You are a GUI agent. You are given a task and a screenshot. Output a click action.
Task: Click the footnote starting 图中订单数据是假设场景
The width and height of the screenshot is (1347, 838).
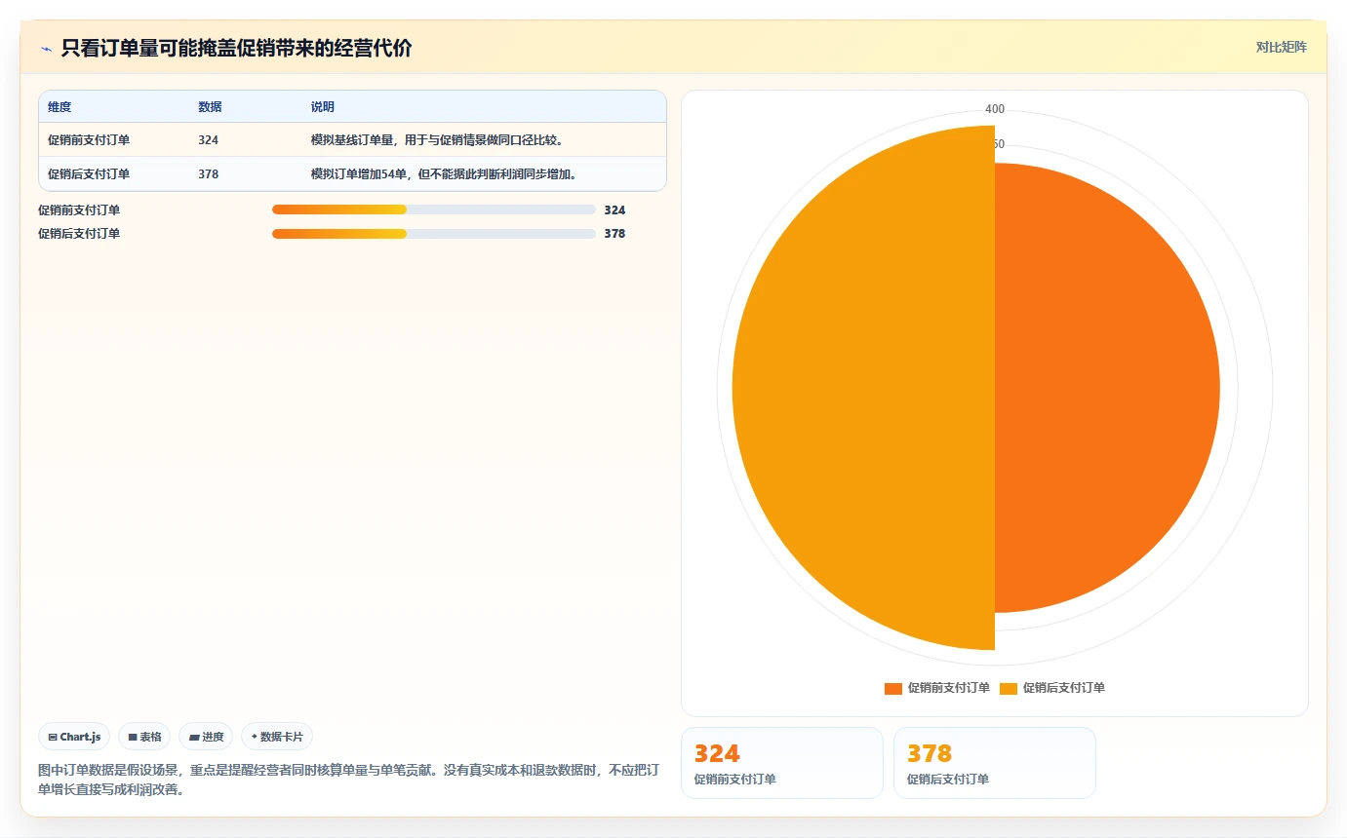pos(348,780)
